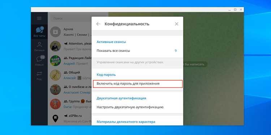Click Материалы деликатного характера heading

coord(126,122)
